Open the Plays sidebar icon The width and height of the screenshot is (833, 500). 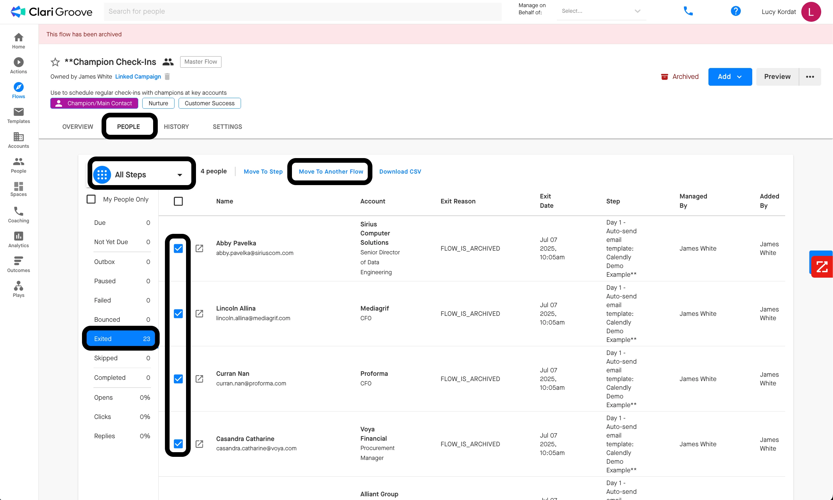pos(18,289)
